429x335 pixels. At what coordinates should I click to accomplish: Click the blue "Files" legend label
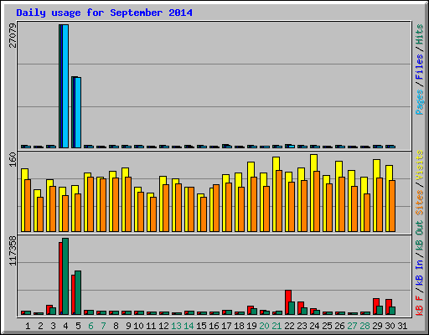pos(420,67)
